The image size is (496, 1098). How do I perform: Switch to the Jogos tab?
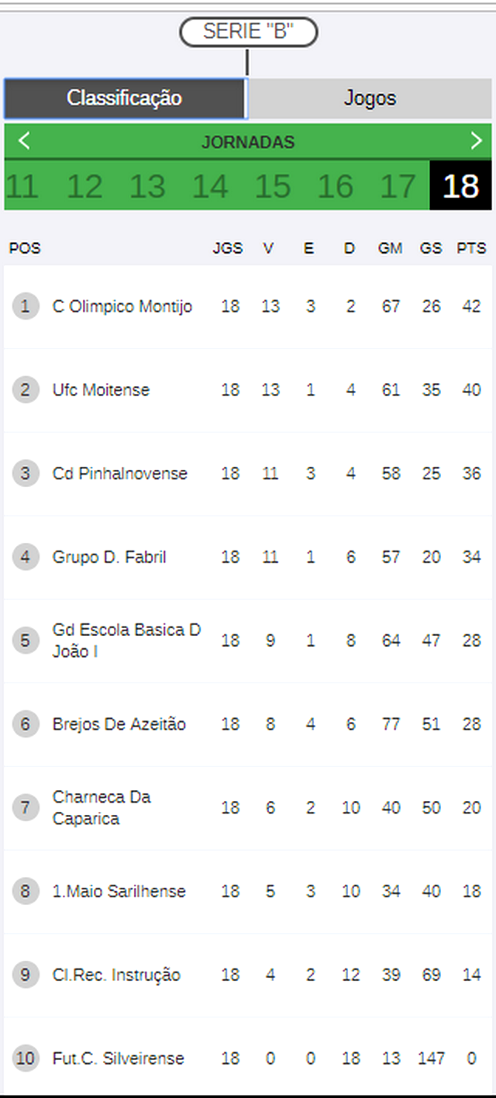[x=370, y=98]
